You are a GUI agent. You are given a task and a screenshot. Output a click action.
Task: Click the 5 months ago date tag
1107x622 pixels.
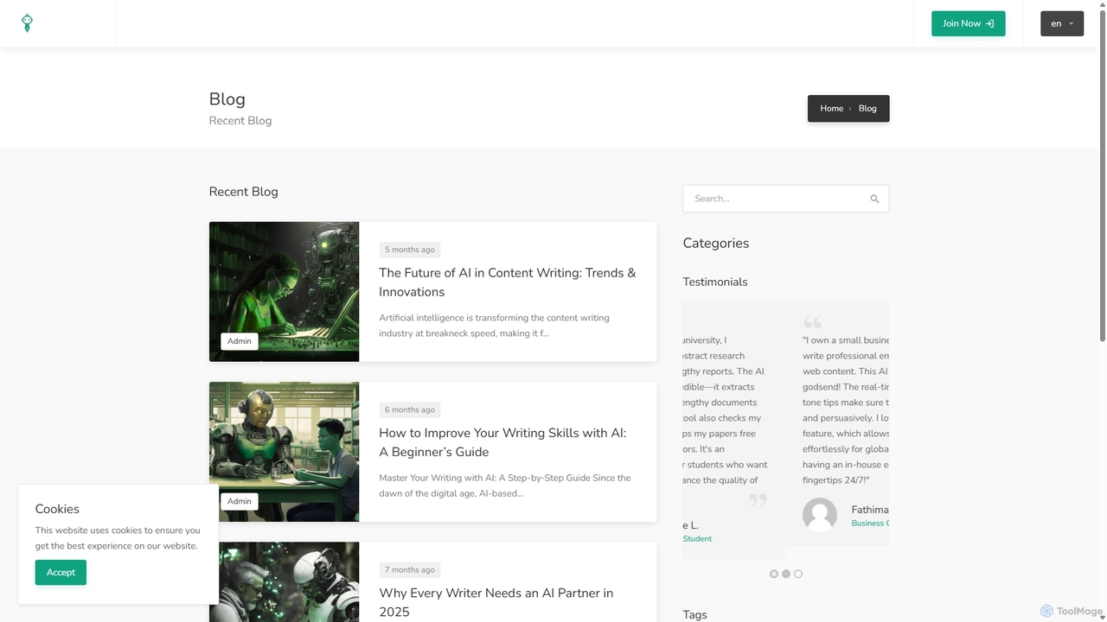tap(410, 250)
